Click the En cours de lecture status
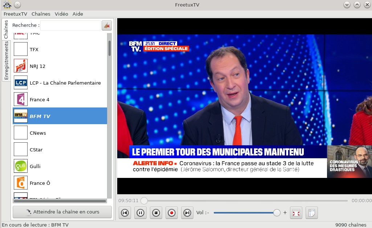This screenshot has height=228, width=372. click(35, 225)
